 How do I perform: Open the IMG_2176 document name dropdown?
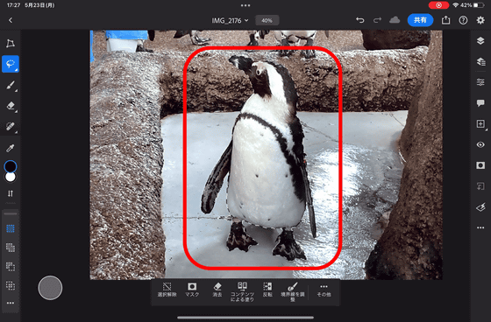click(x=230, y=21)
